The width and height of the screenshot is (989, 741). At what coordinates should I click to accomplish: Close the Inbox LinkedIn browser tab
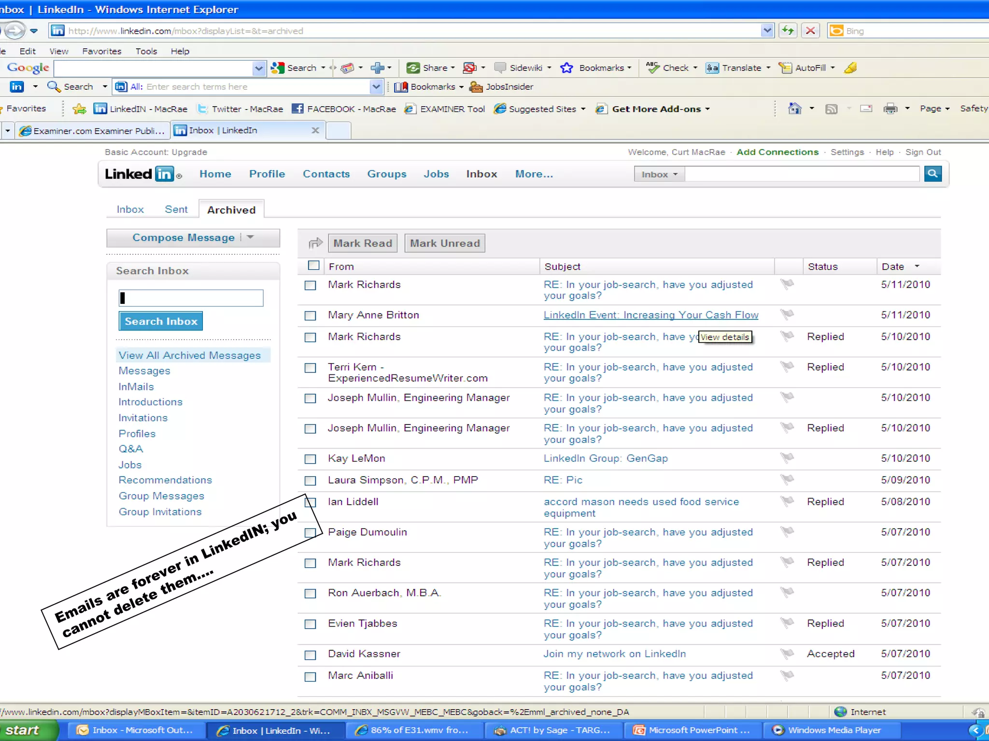[315, 130]
